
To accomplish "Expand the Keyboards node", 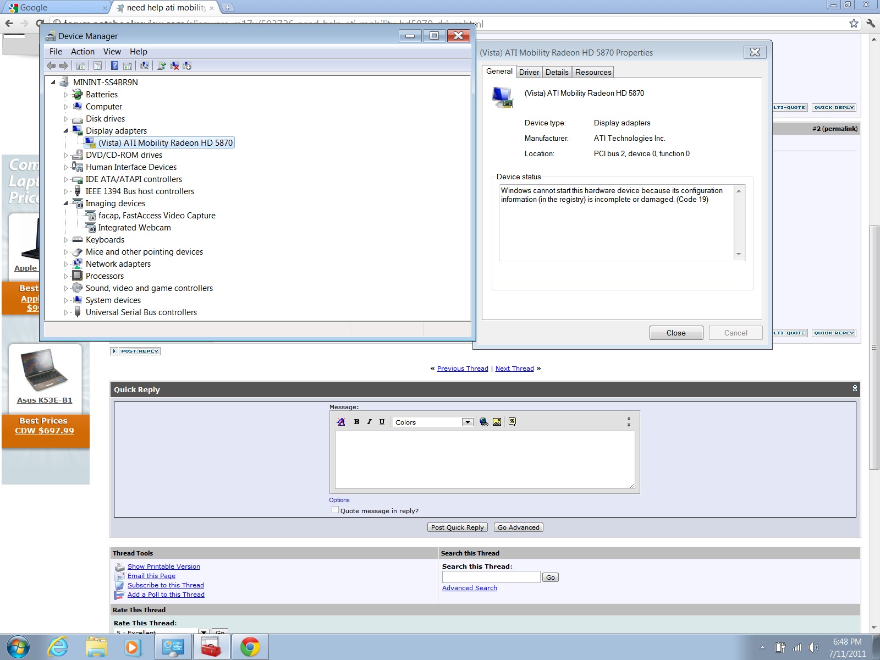I will click(x=66, y=240).
